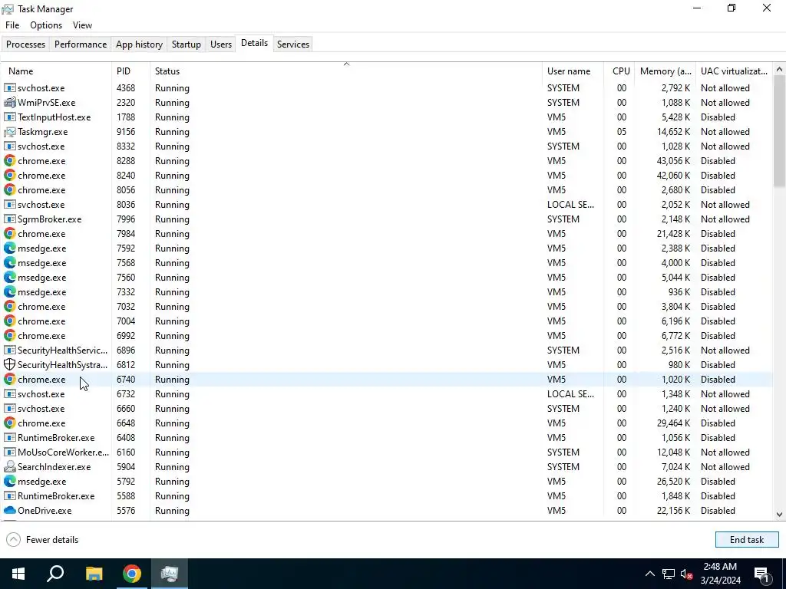This screenshot has width=786, height=589.
Task: Click the SecurityHealthSystray shield icon
Action: click(9, 364)
